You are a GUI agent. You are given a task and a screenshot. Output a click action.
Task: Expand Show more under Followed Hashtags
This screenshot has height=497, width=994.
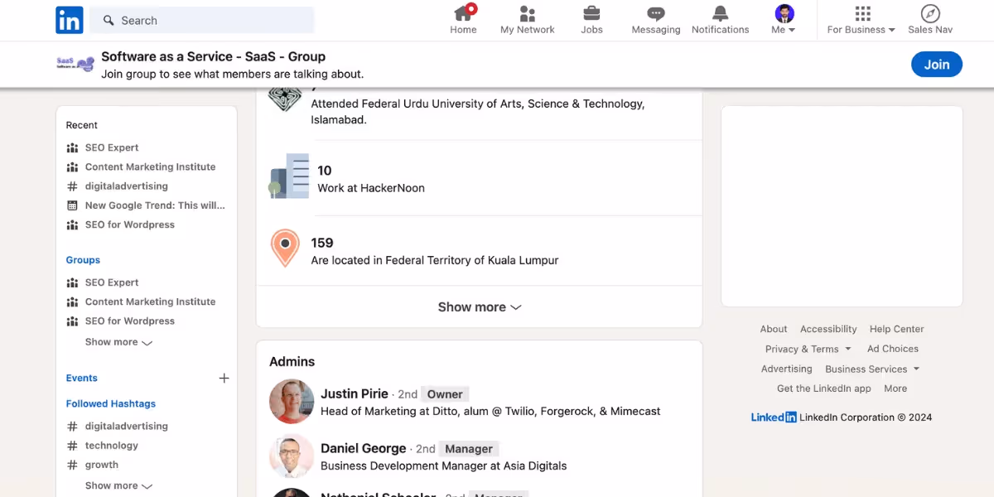(x=118, y=485)
